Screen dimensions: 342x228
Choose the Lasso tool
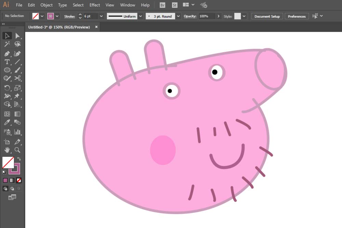click(17, 44)
